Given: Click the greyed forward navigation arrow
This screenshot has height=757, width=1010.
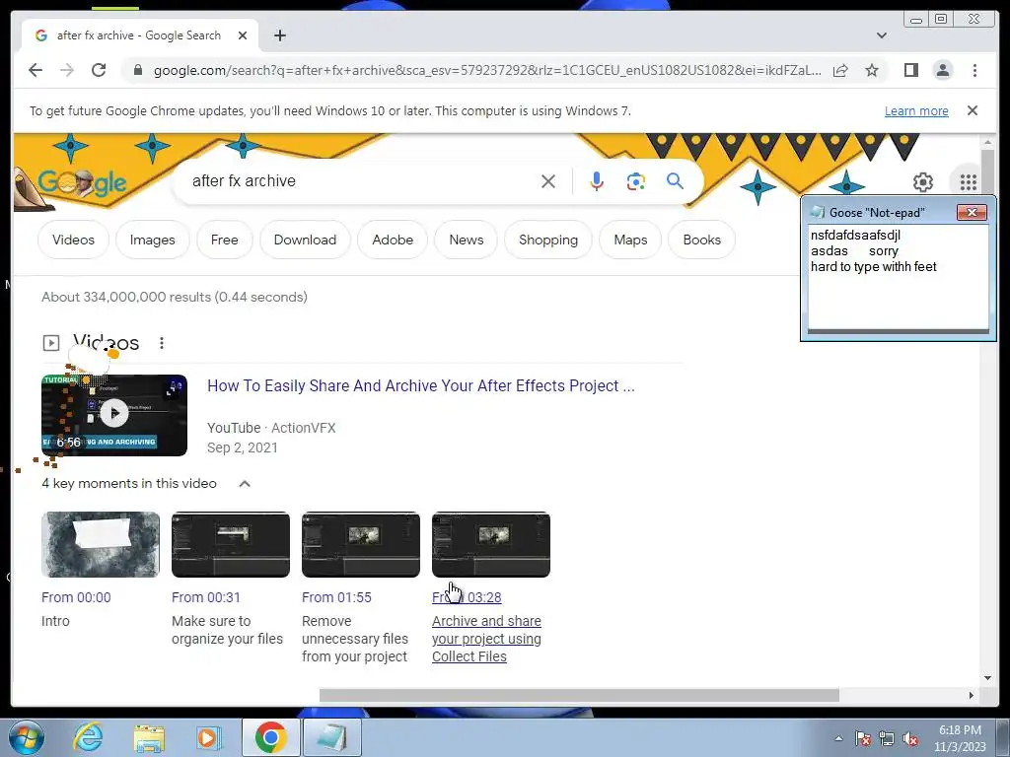Looking at the screenshot, I should (x=67, y=70).
